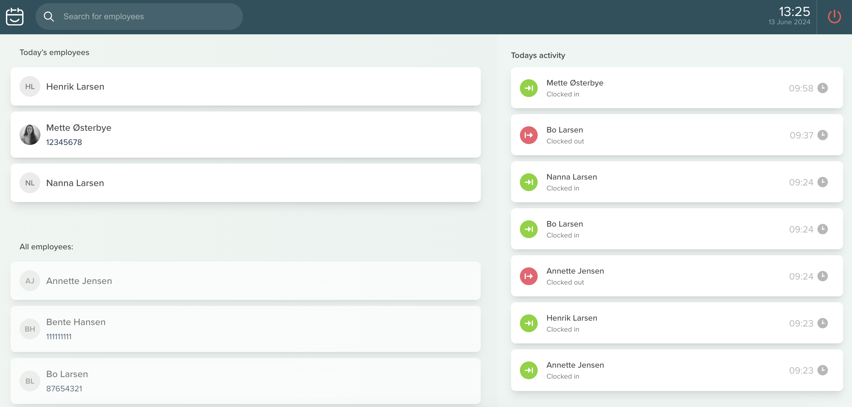Click the HL avatar initials for Henrik Larsen
Viewport: 852px width, 407px height.
[x=30, y=87]
